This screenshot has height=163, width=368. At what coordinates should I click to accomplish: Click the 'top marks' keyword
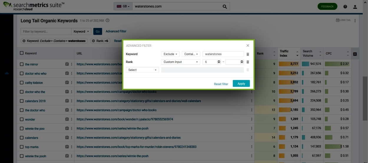pyautogui.click(x=32, y=147)
